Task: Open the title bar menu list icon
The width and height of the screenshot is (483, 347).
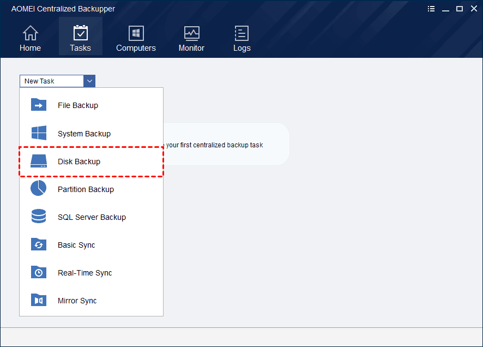Action: [x=431, y=9]
